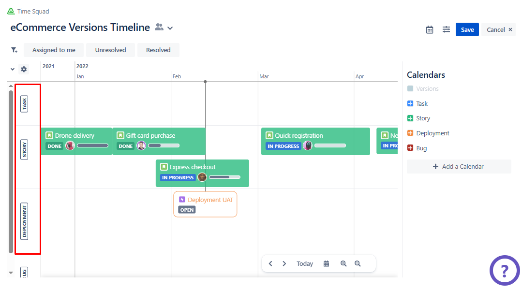Viewport: 522px width, 290px height.
Task: Collapse the swimlanes chevron beside gear
Action: tap(13, 69)
